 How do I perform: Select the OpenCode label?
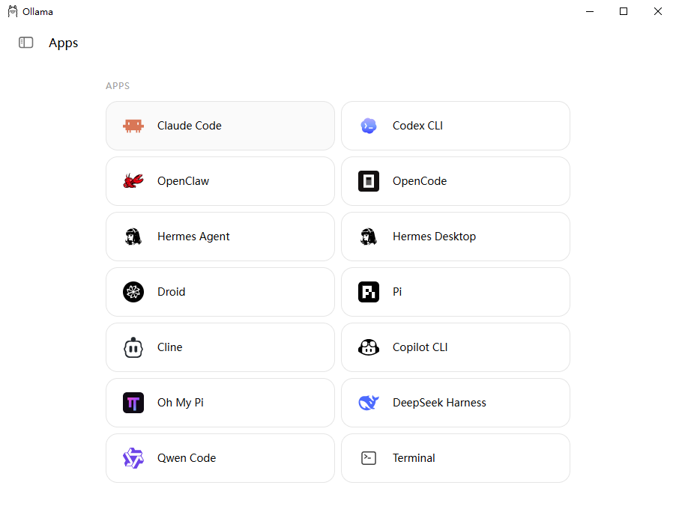420,181
